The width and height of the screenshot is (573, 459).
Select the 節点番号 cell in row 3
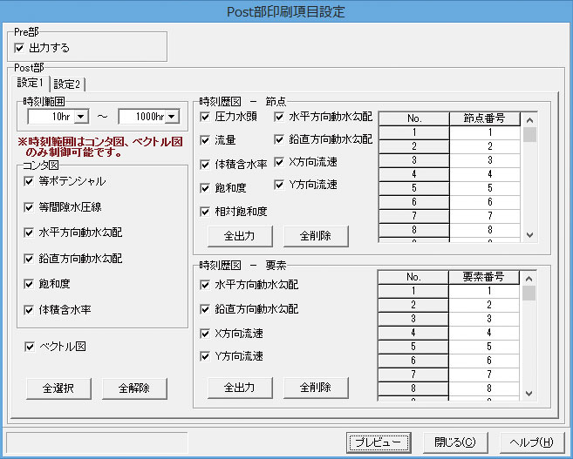[x=485, y=160]
